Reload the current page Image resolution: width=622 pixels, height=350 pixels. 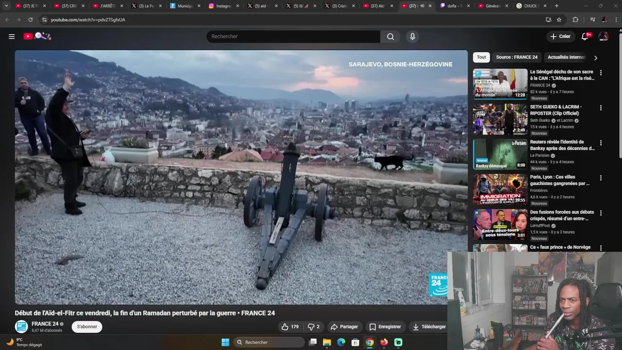click(31, 19)
